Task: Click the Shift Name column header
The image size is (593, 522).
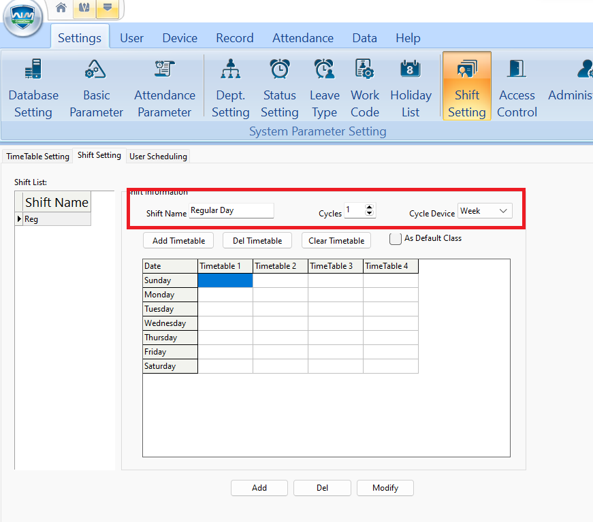Action: (57, 202)
